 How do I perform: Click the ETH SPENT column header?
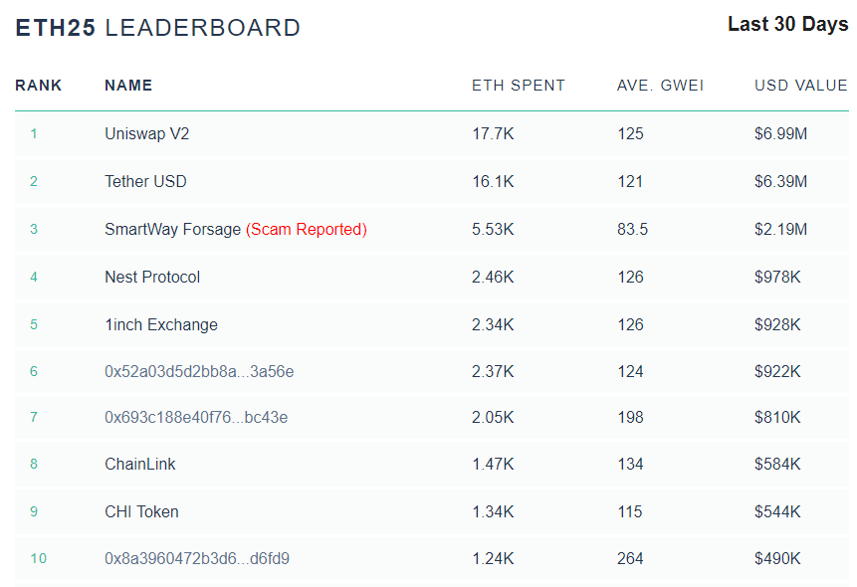point(518,86)
